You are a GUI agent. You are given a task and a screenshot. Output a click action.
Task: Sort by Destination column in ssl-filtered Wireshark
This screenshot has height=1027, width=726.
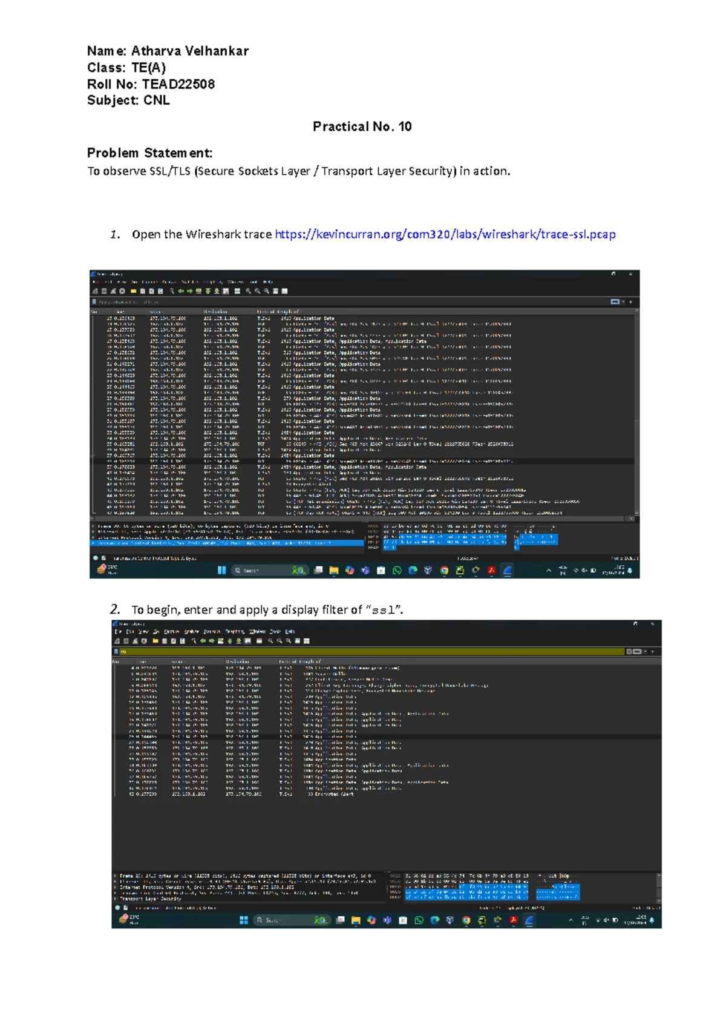[x=237, y=661]
